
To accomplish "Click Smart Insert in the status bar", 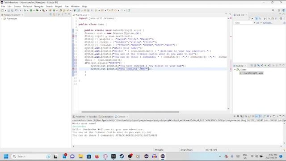I will point(186,150).
